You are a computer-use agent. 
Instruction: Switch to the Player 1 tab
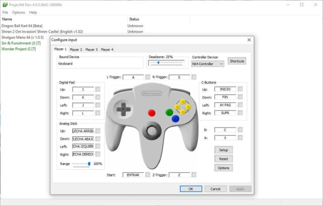(61, 49)
